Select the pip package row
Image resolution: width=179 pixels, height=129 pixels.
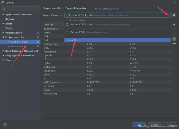point(107,59)
